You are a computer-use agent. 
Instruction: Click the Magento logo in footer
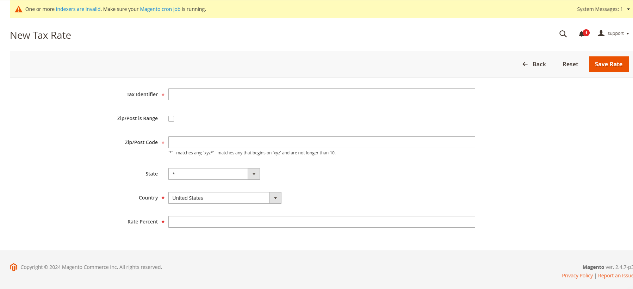(x=14, y=267)
